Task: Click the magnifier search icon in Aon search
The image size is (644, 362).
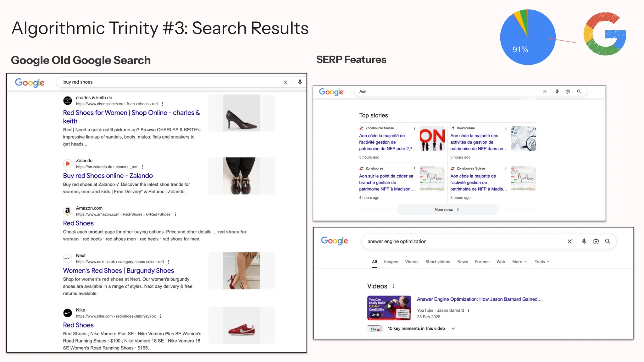Action: click(x=579, y=91)
